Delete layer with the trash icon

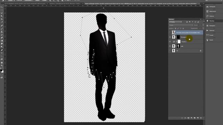201,118
